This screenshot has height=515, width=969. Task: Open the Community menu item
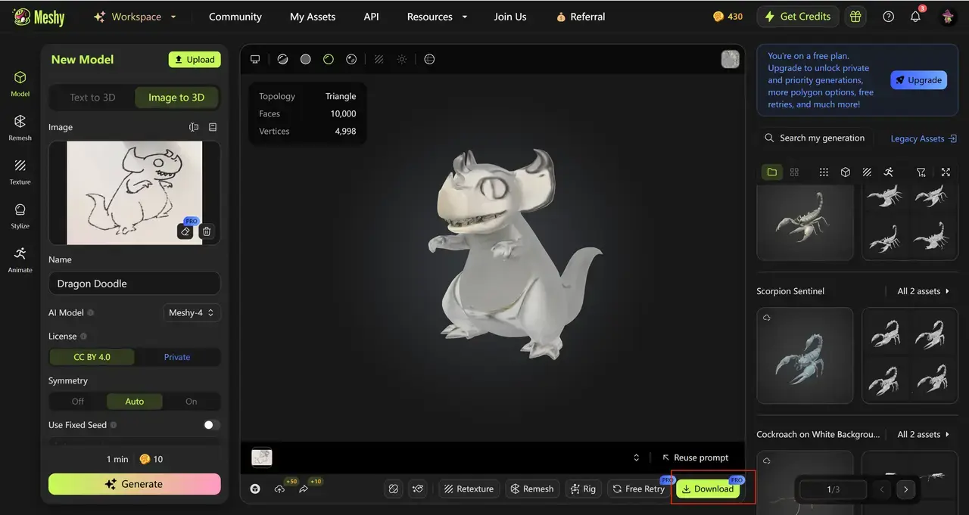tap(235, 17)
